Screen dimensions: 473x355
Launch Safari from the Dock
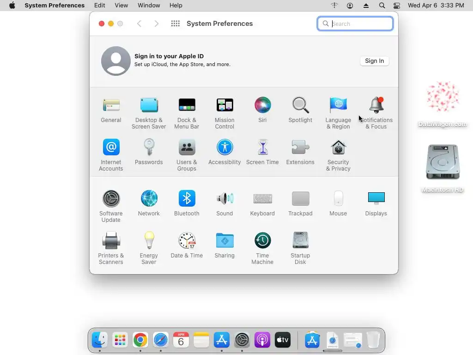tap(160, 340)
